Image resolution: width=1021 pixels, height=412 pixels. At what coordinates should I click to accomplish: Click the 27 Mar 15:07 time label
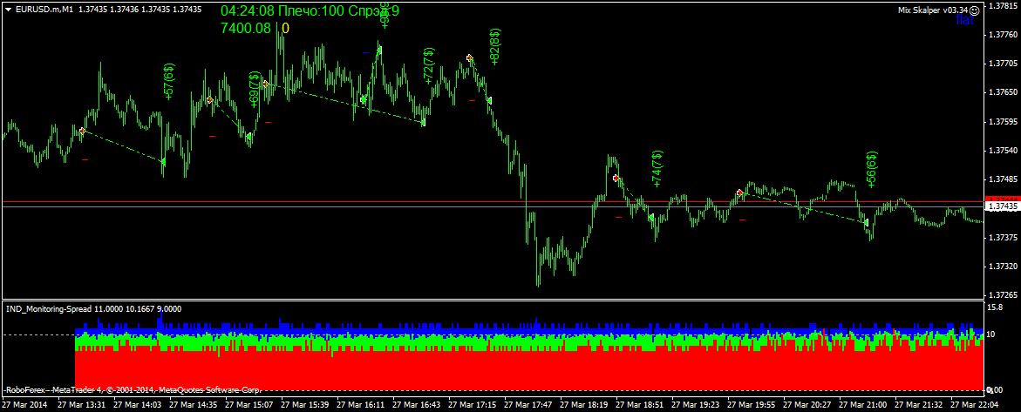click(248, 405)
